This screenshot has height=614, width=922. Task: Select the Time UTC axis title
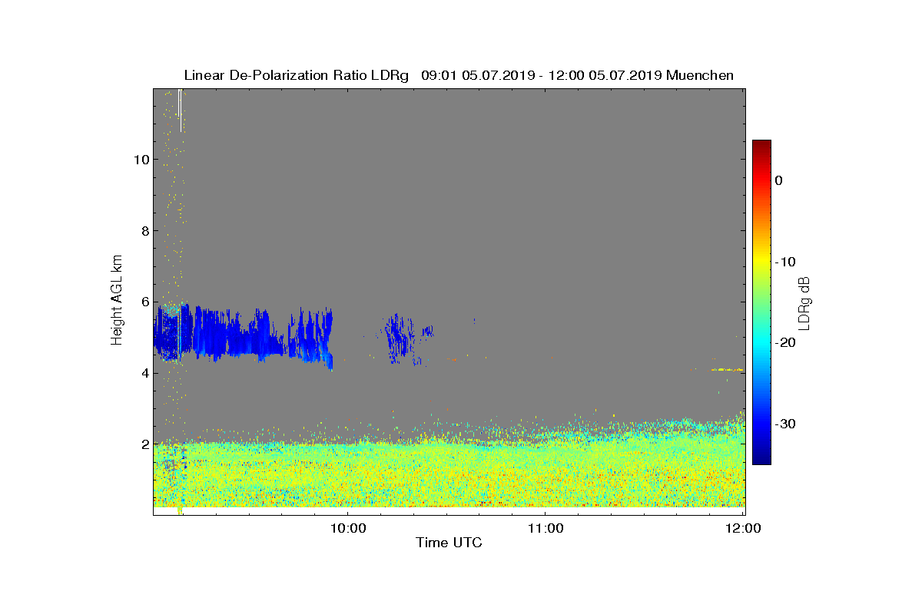449,543
